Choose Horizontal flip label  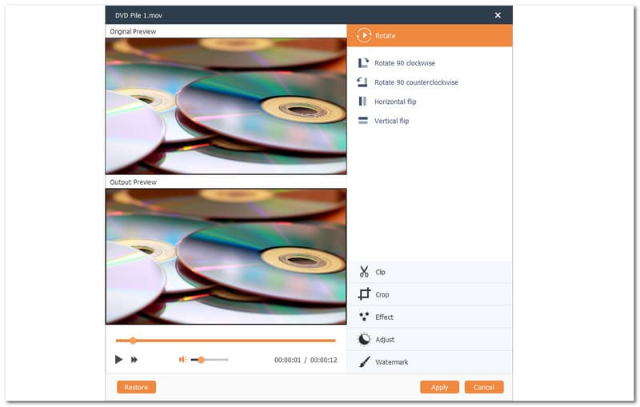[x=395, y=102]
